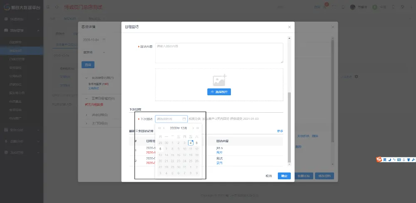Click the image placeholder icon in upload area
Image resolution: width=416 pixels, height=203 pixels.
pos(219,80)
